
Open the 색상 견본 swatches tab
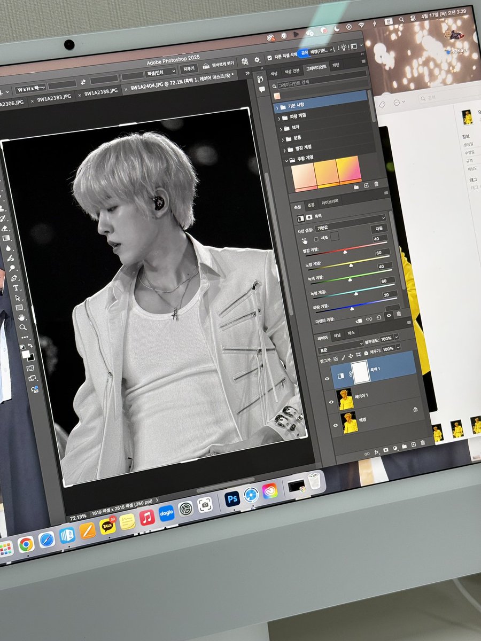(x=292, y=72)
